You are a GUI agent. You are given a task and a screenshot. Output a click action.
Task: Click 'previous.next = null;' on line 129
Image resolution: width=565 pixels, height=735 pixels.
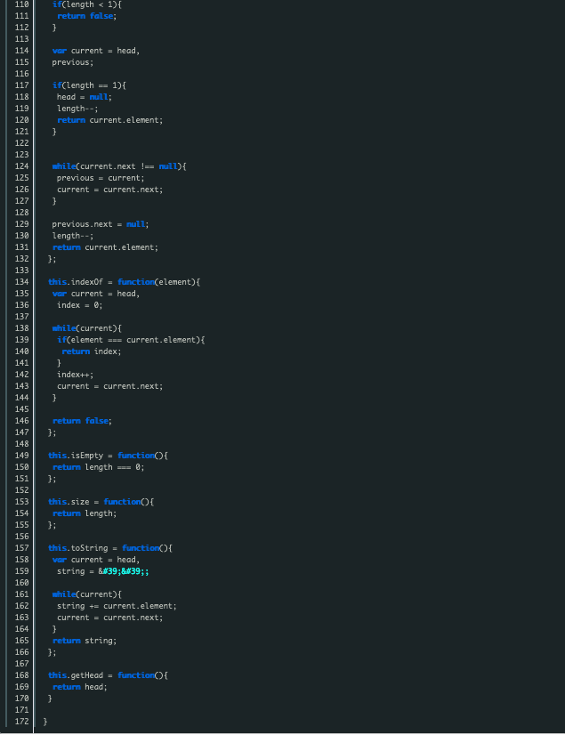point(100,224)
